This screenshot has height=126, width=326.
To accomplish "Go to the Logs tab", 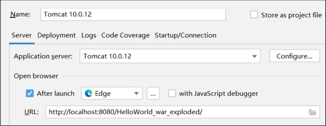I will point(89,35).
